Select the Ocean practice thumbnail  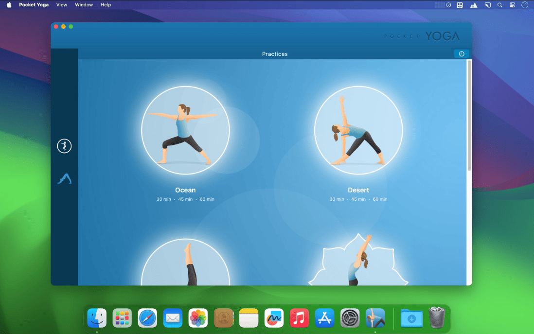pyautogui.click(x=186, y=130)
